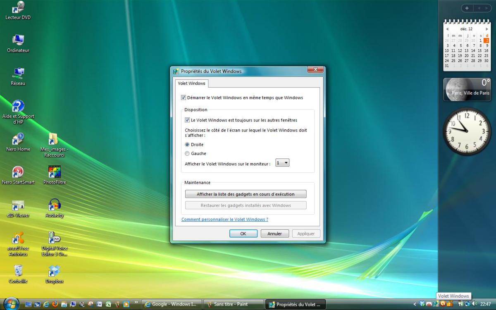The image size is (496, 310).
Task: Select the Corbeille recycle bin icon
Action: click(x=18, y=274)
